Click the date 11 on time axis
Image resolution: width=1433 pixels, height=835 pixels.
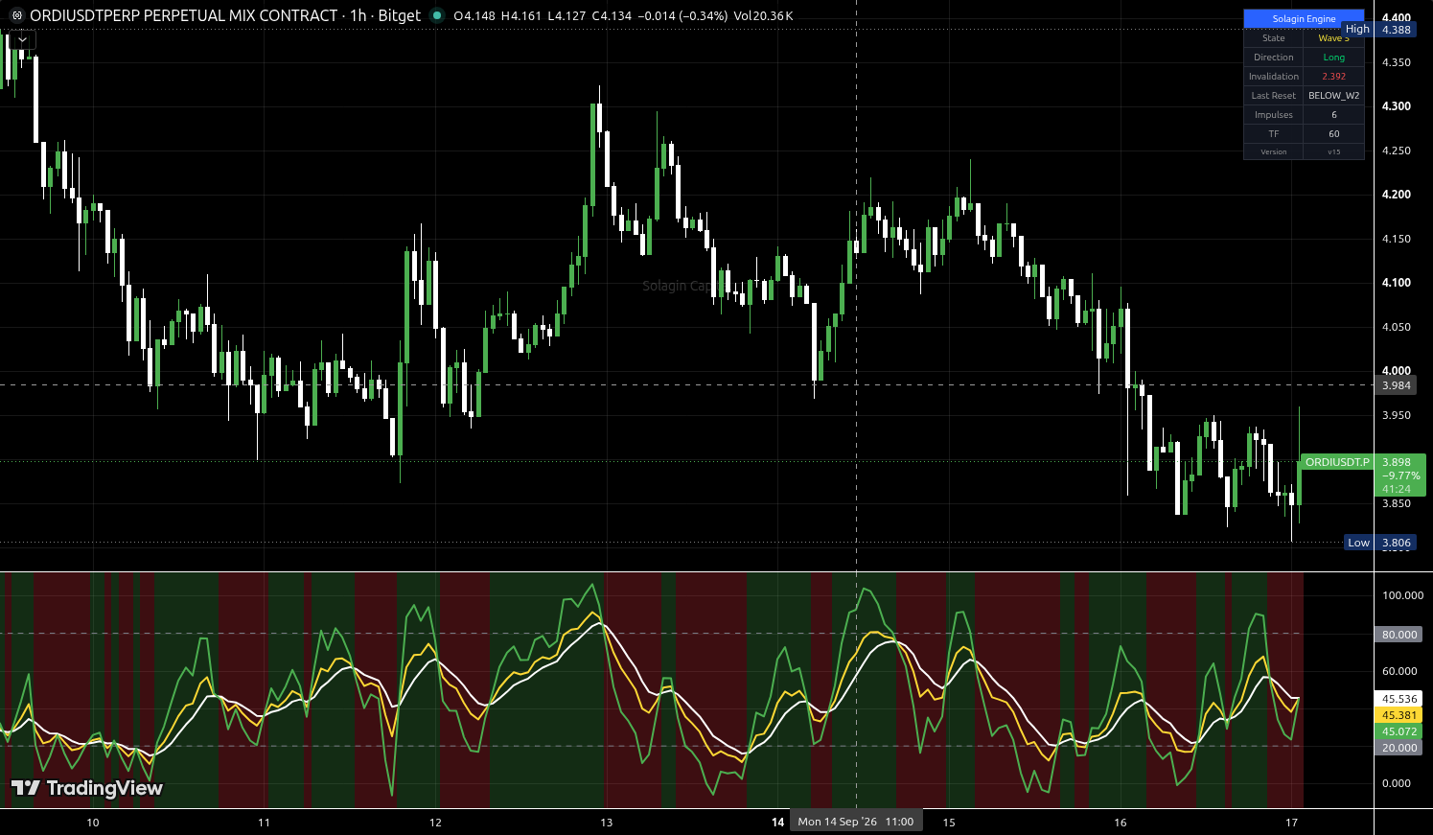pos(264,823)
